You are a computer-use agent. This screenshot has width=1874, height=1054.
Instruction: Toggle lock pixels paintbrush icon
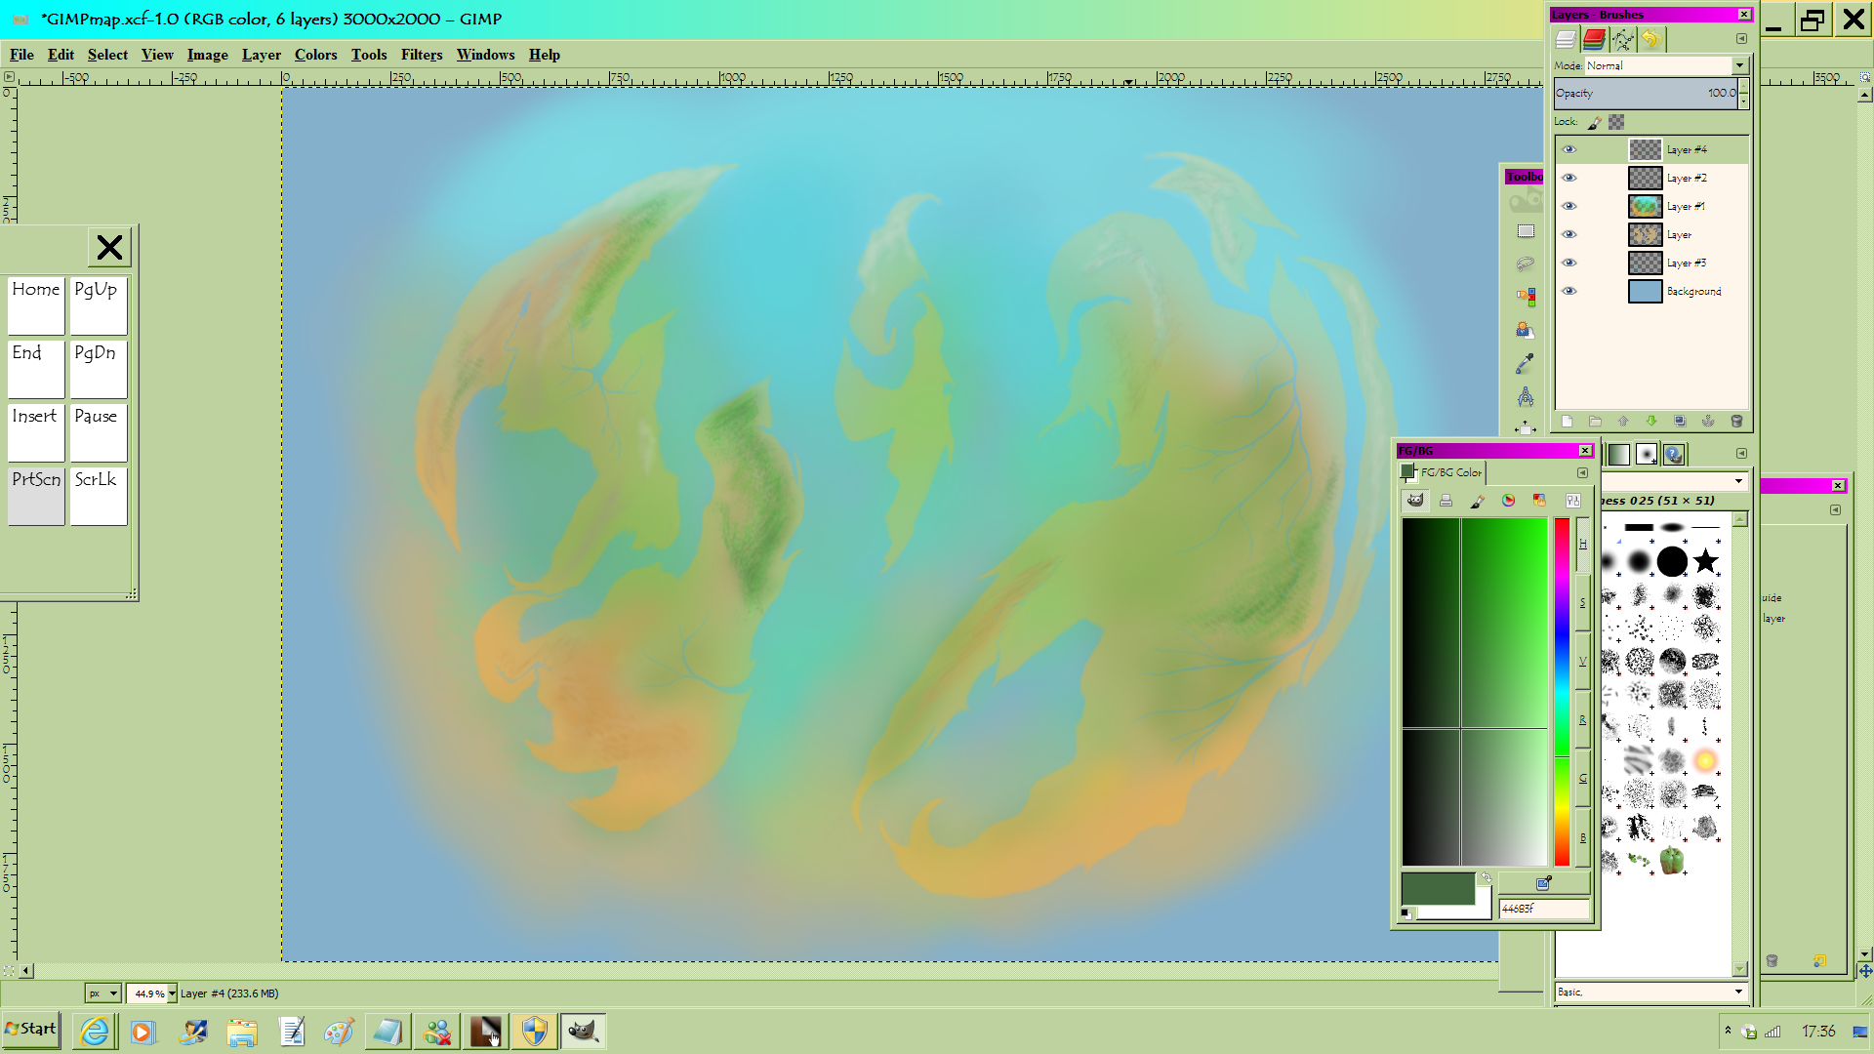(1594, 122)
